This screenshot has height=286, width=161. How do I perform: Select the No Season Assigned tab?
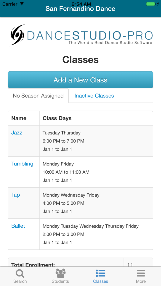38,96
